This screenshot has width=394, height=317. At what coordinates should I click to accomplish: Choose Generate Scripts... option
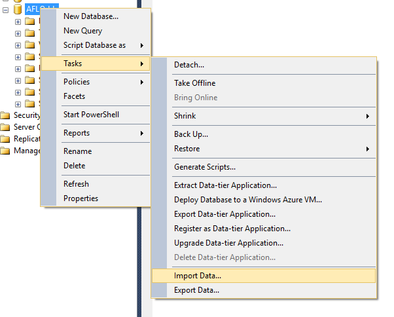(x=205, y=167)
